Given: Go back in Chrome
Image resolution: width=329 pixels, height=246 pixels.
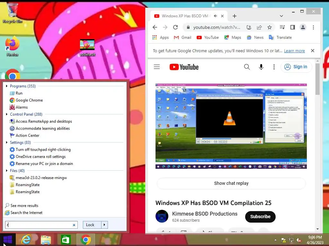Looking at the screenshot, I should (x=155, y=27).
